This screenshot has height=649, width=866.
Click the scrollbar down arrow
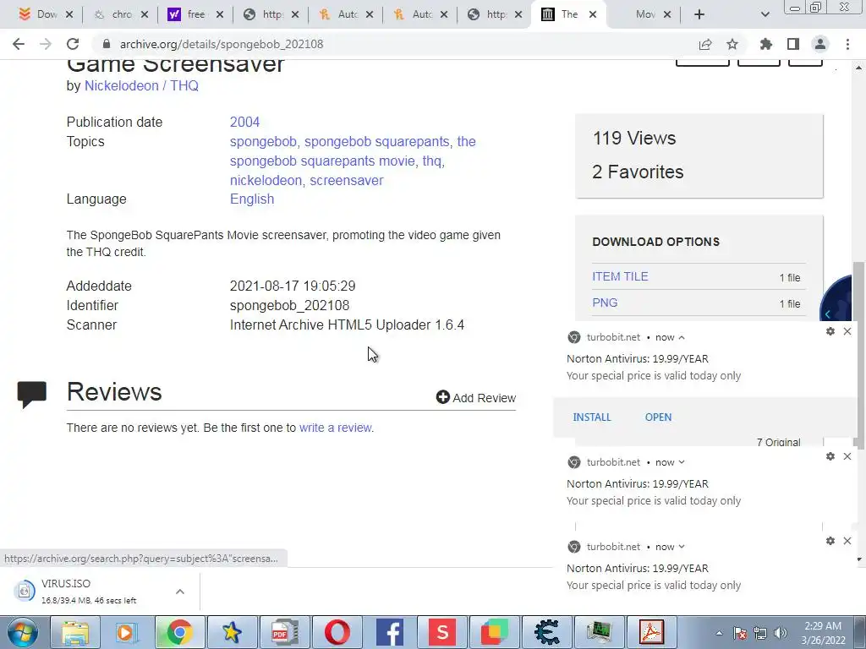858,559
